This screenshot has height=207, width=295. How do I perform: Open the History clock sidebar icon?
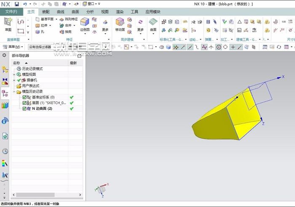5,151
